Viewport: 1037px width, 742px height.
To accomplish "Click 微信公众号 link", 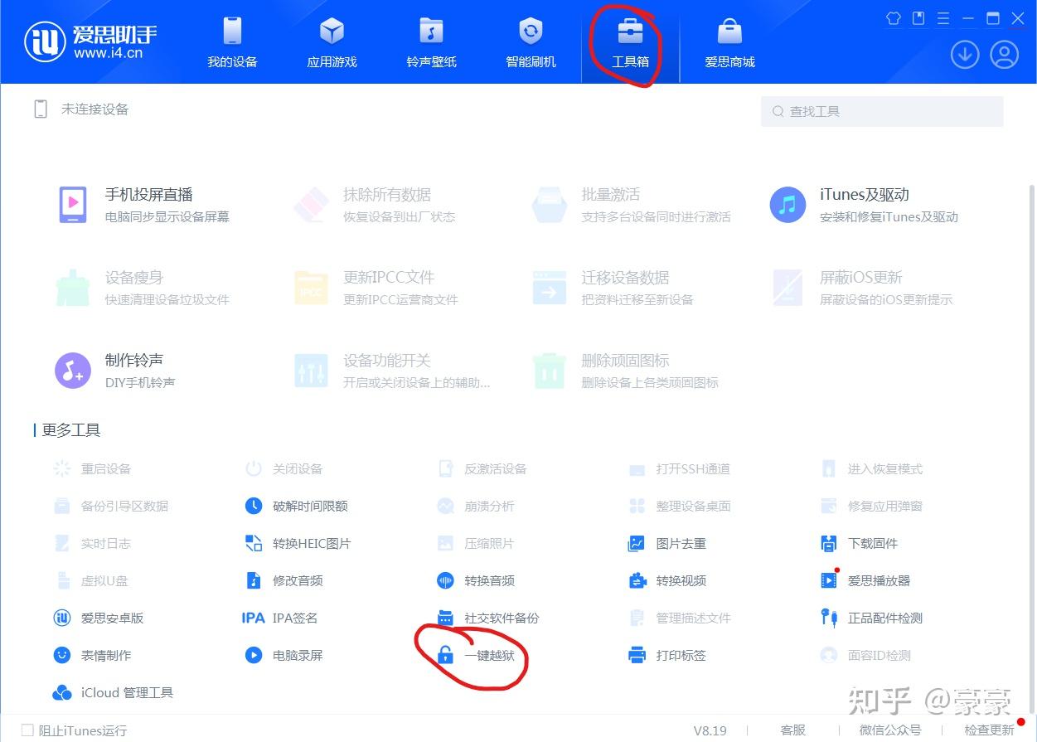I will point(890,730).
